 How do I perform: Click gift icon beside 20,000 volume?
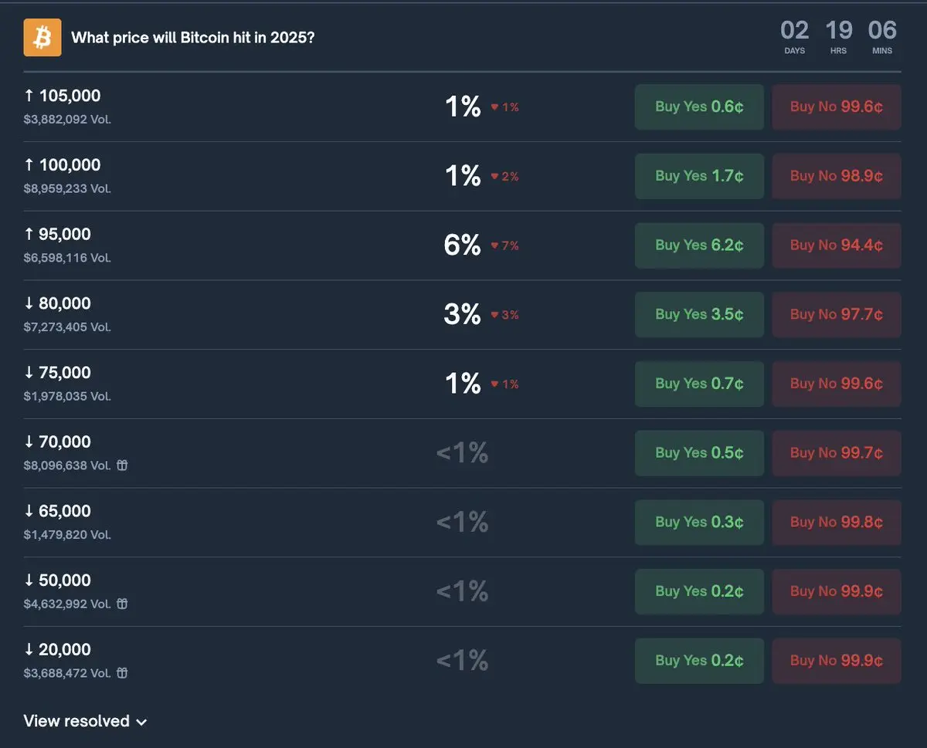click(x=122, y=673)
